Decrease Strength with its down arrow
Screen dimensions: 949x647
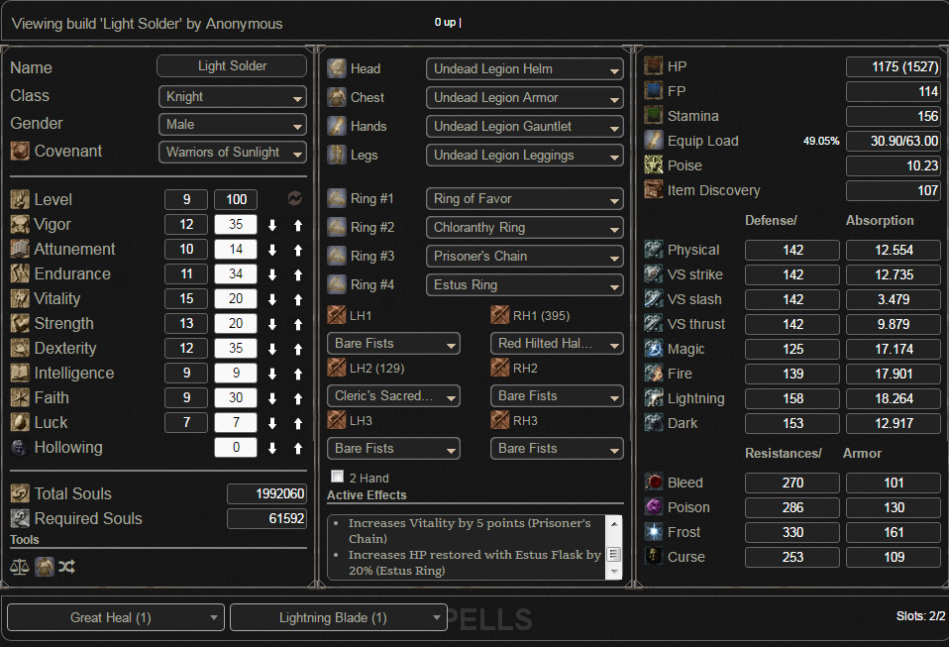[x=272, y=324]
